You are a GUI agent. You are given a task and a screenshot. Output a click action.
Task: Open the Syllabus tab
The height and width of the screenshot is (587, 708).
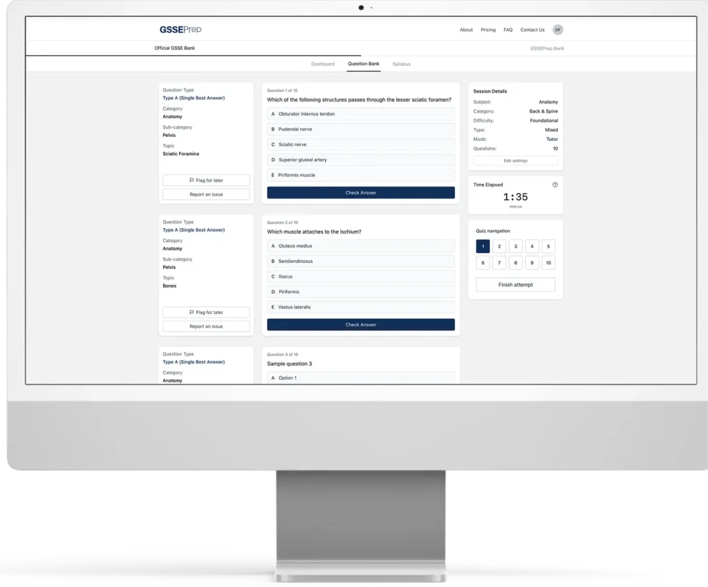(401, 64)
